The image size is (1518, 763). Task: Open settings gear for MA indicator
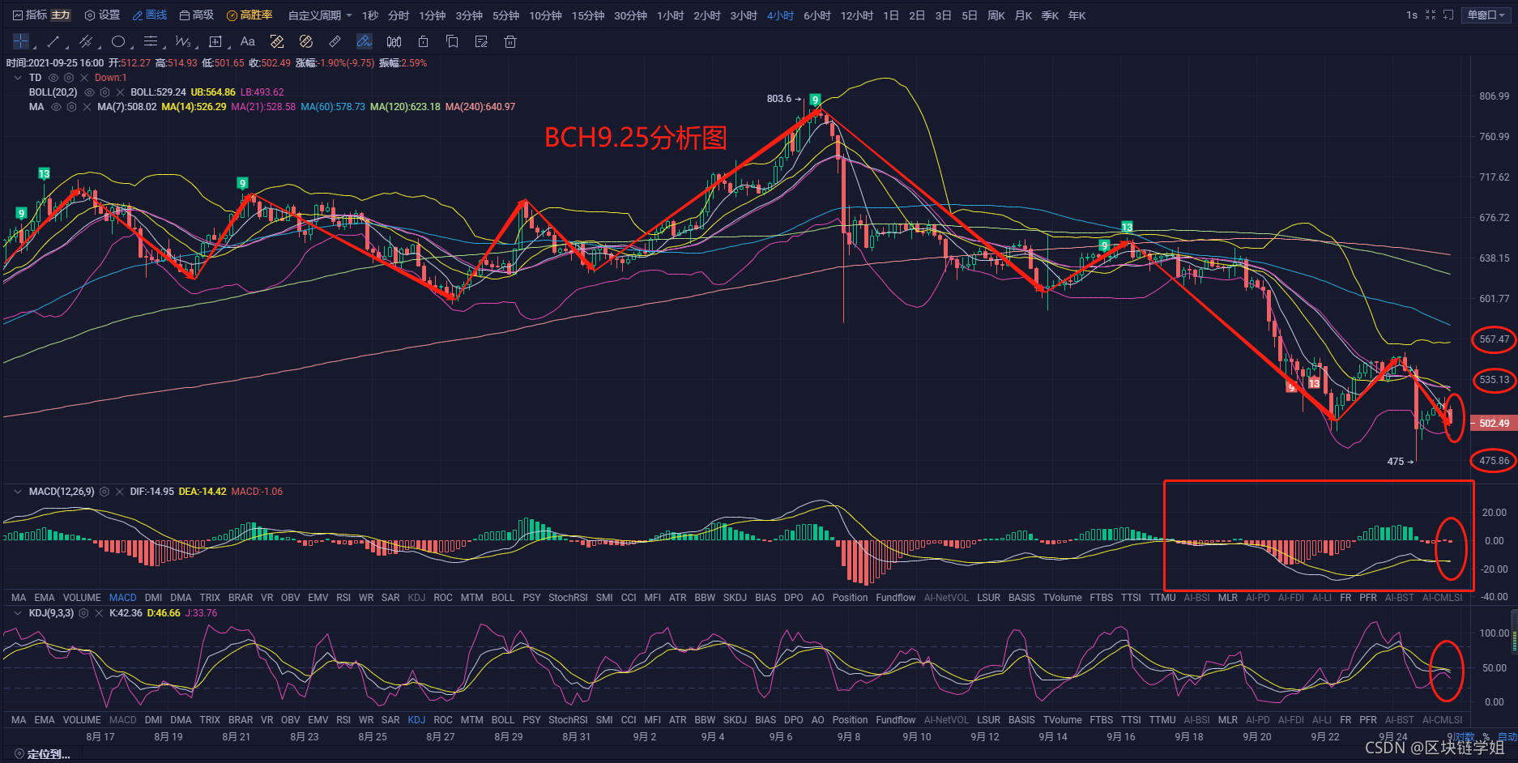[71, 107]
